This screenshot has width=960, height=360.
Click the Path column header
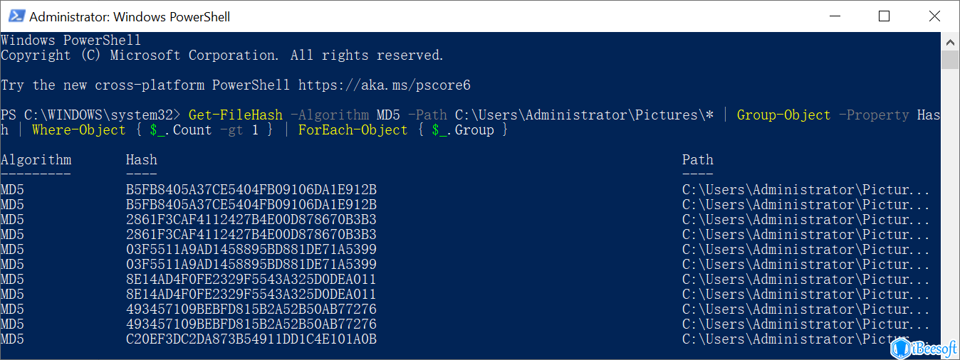point(698,160)
